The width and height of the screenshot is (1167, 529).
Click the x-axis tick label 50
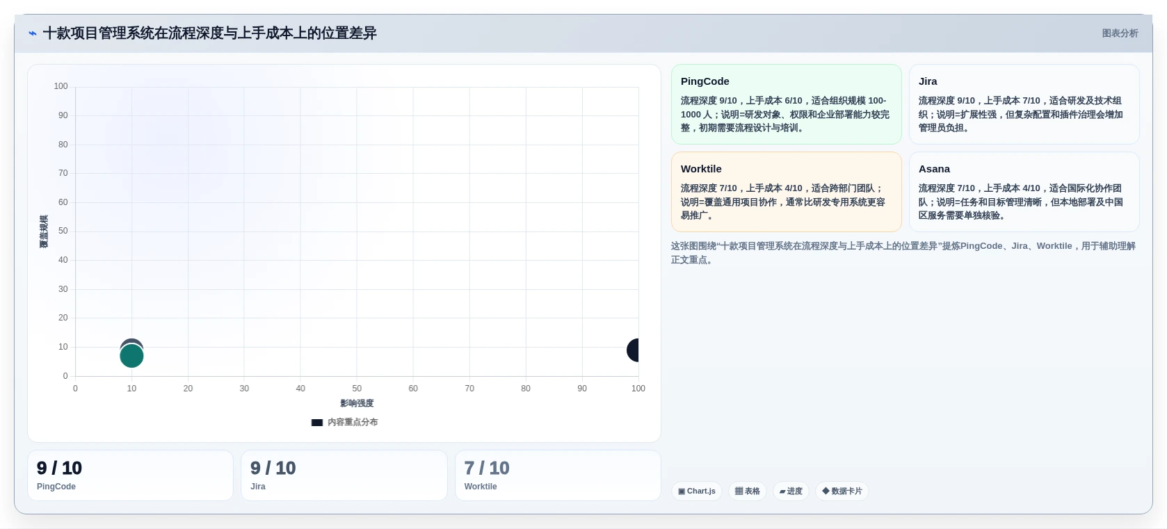click(x=357, y=389)
